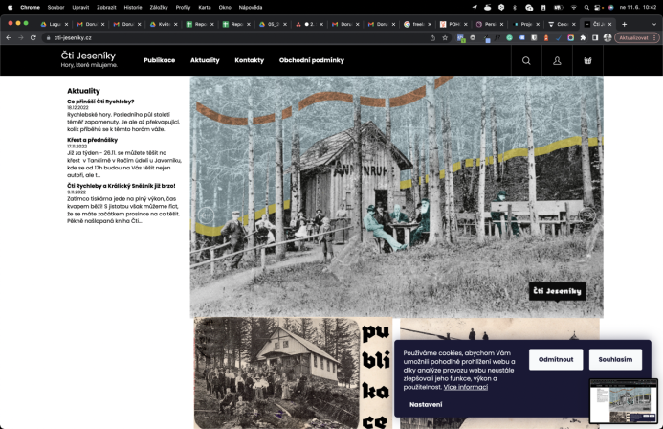Viewport: 663px width, 429px height.
Task: Open the Chrome extensions puzzle icon
Action: click(x=583, y=37)
